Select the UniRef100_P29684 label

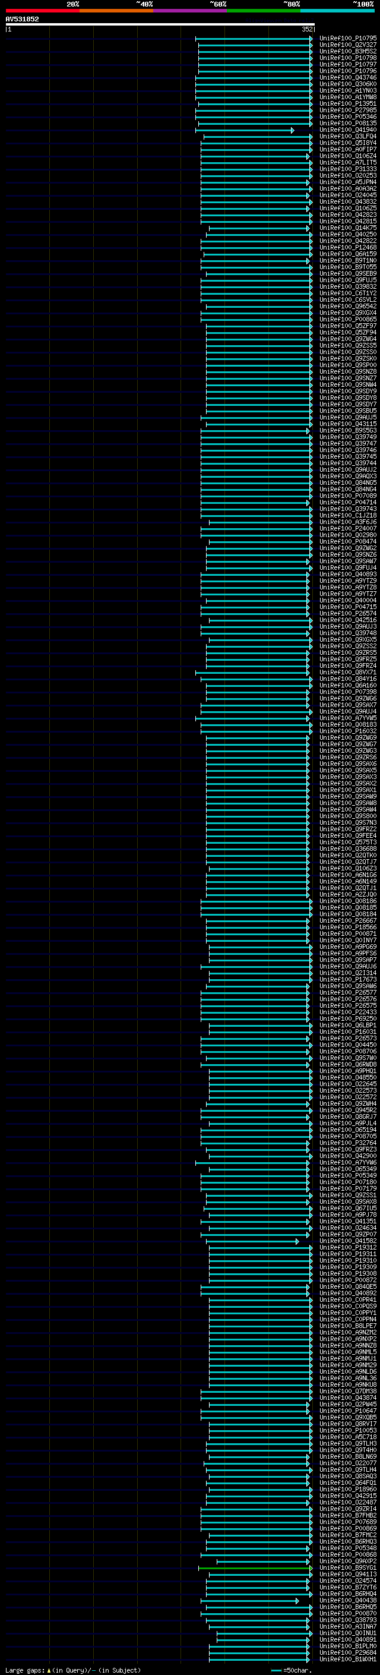point(348,1652)
